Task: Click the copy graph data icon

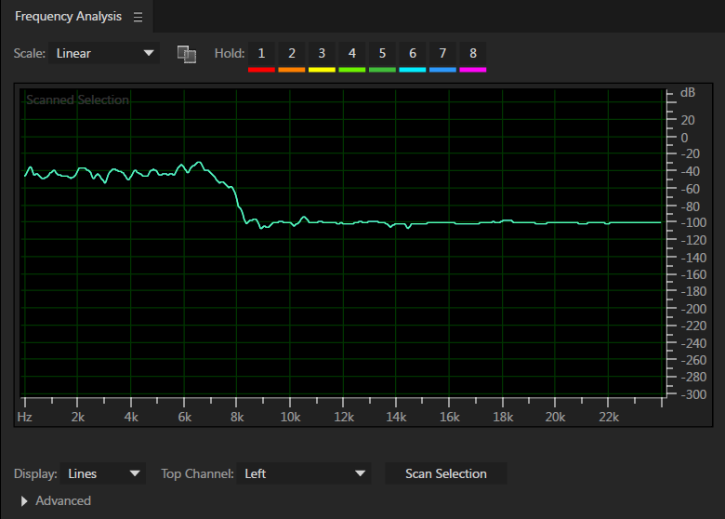Action: [187, 54]
